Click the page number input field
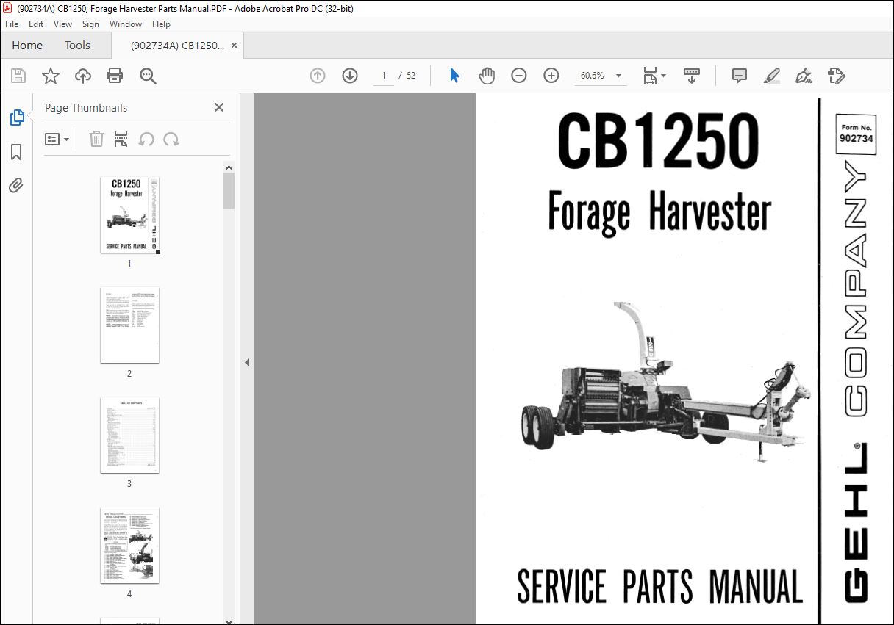 [x=383, y=76]
